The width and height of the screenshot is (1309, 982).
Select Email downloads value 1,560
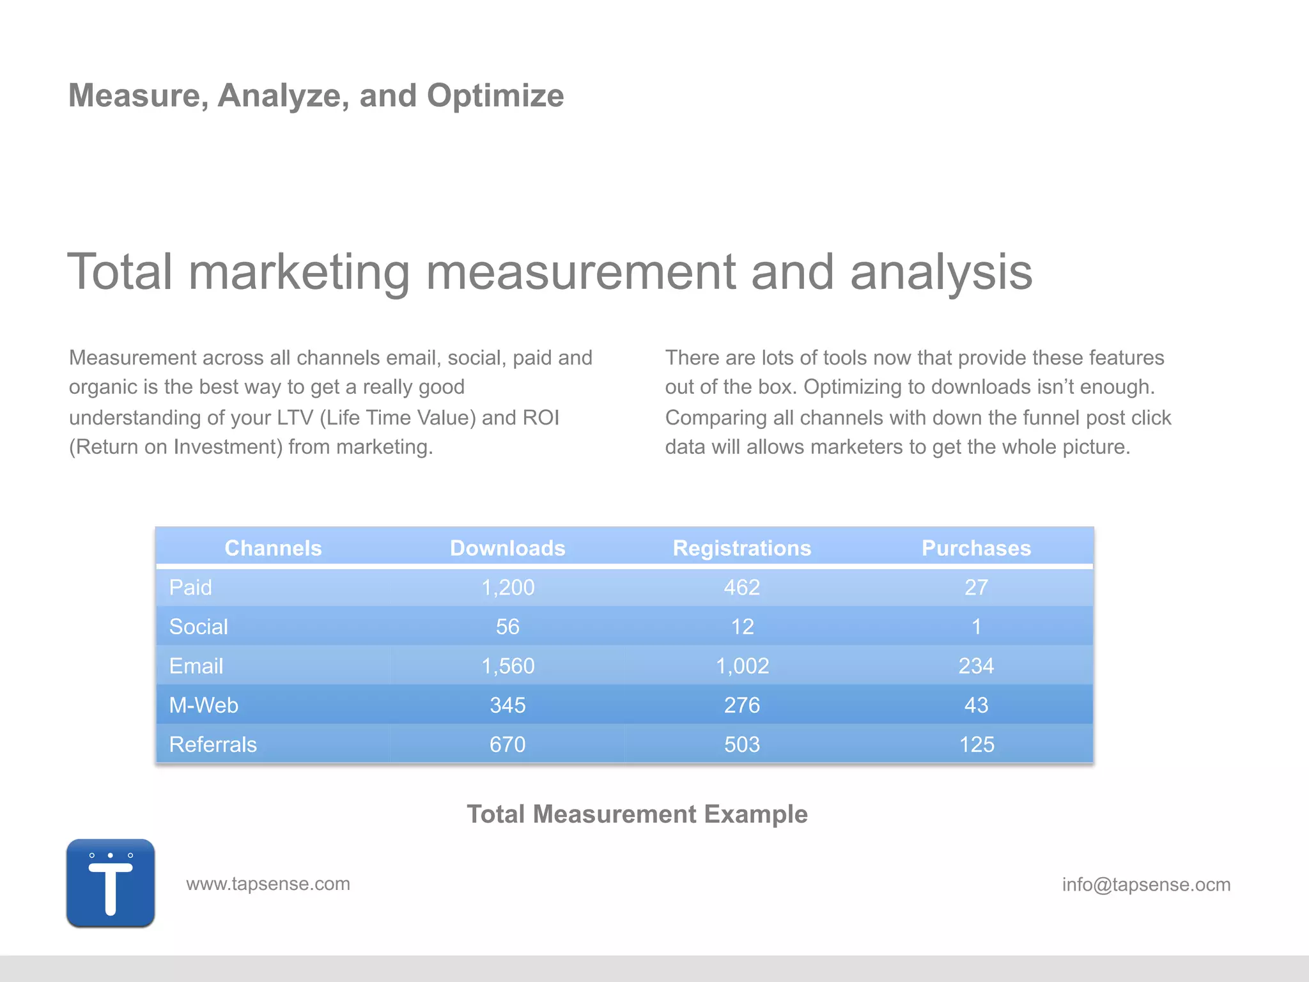coord(507,666)
